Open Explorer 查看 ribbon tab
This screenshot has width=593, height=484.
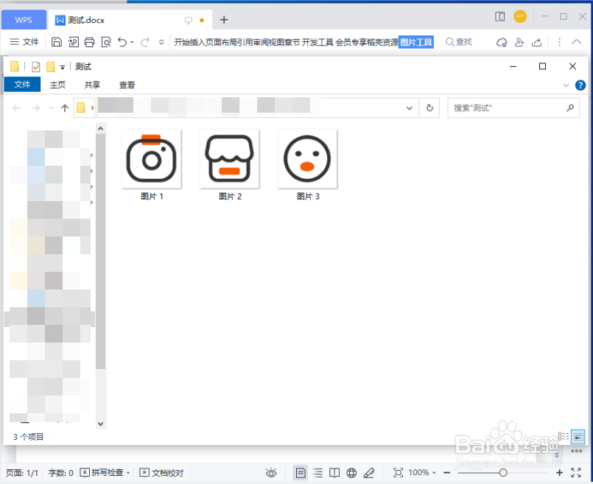[x=127, y=85]
